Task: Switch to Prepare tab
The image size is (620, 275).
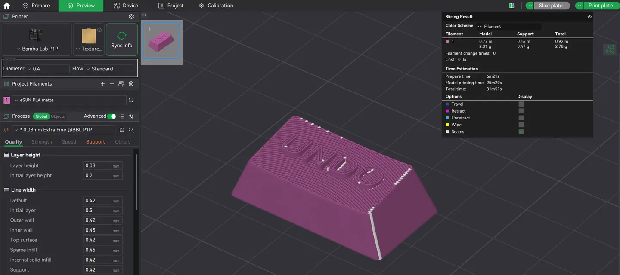Action: (x=36, y=6)
